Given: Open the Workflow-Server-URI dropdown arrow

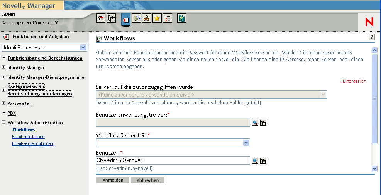Looking at the screenshot, I should click(x=246, y=143).
